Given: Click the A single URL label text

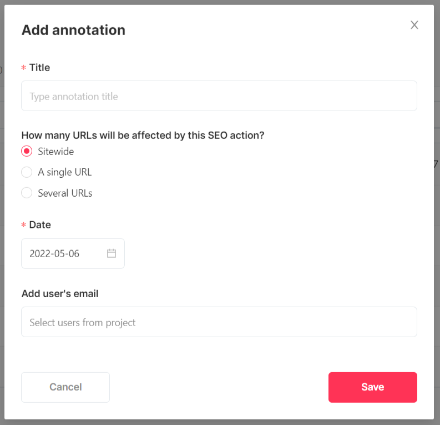Looking at the screenshot, I should click(x=65, y=172).
